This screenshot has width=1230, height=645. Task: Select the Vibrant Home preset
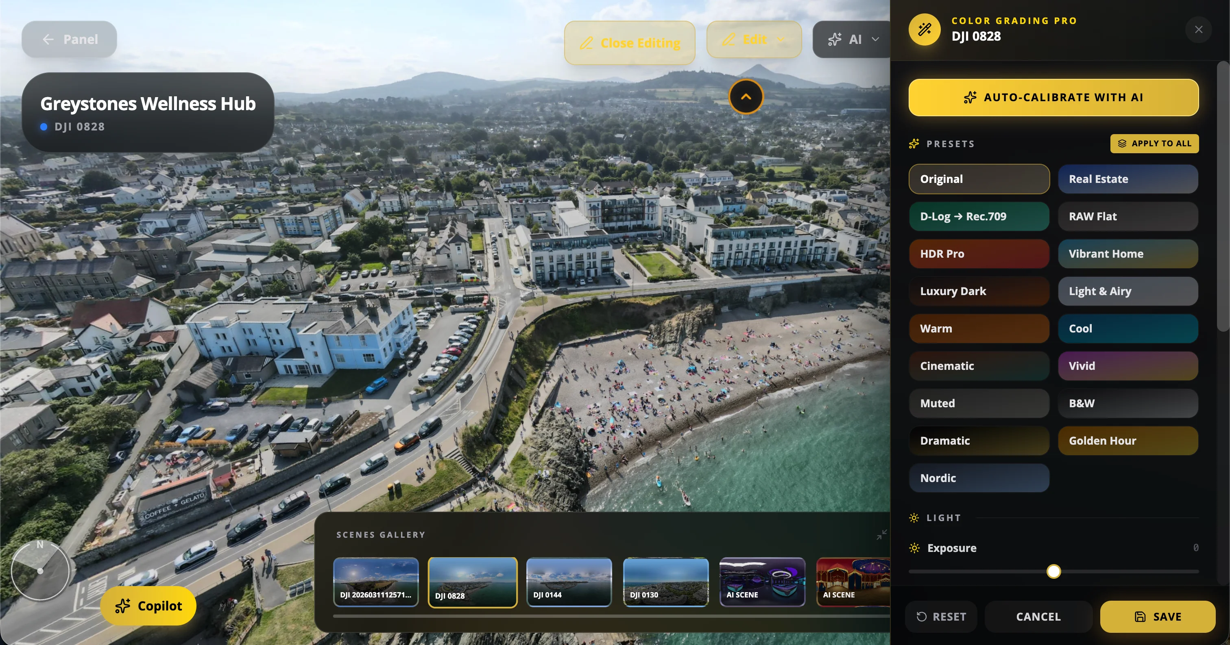pos(1128,254)
